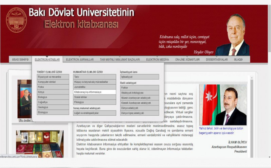Select the İqtisadiyyat category button
The height and width of the screenshot is (168, 271).
point(140,77)
